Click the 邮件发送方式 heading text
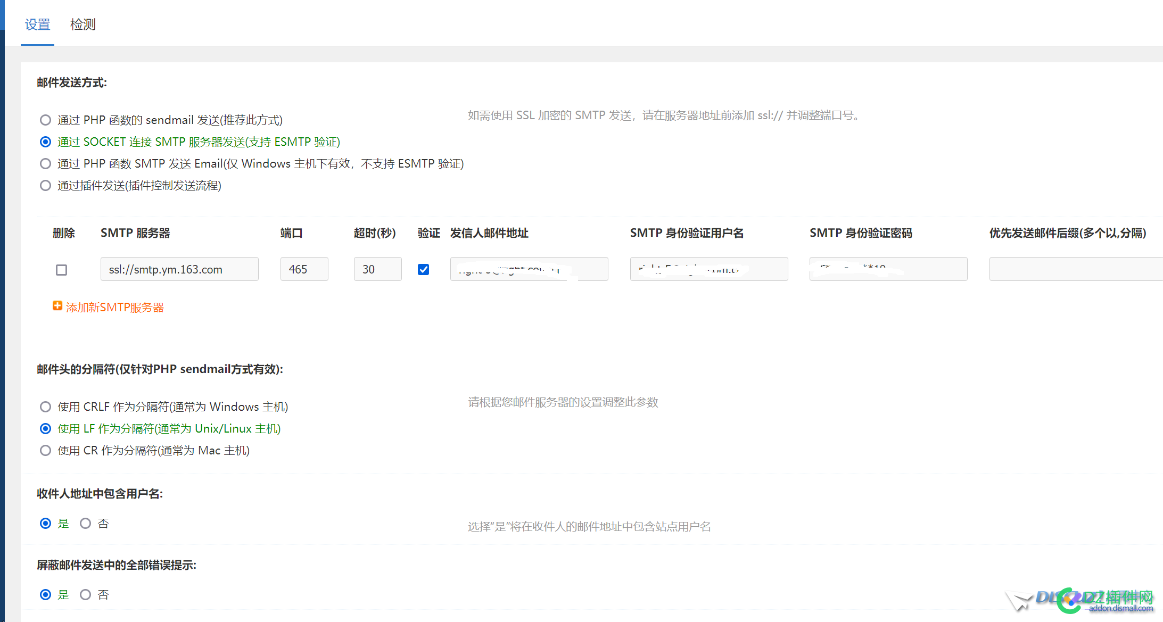The width and height of the screenshot is (1163, 622). pos(72,82)
